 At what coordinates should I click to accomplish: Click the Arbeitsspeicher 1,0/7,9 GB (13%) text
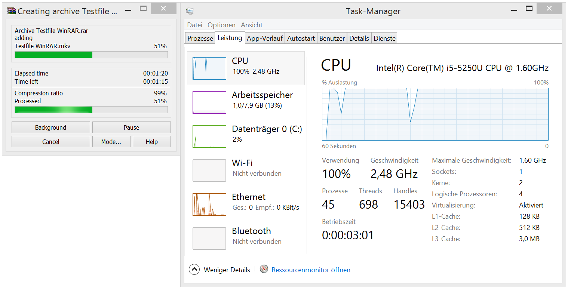(257, 105)
